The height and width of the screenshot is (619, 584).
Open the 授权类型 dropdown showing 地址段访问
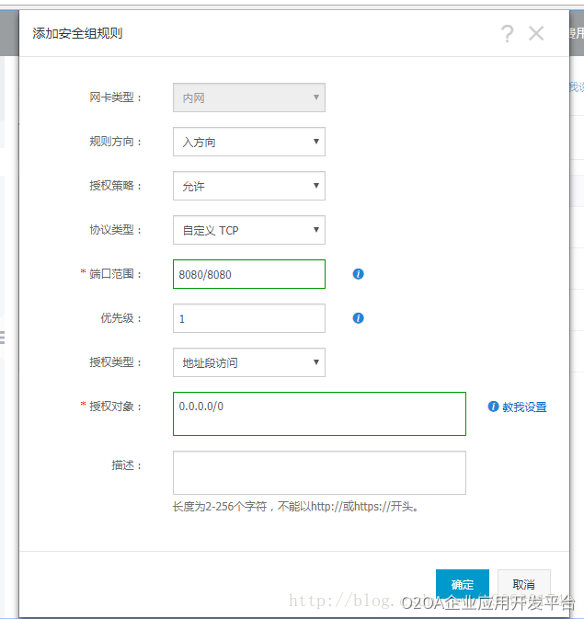click(x=248, y=362)
